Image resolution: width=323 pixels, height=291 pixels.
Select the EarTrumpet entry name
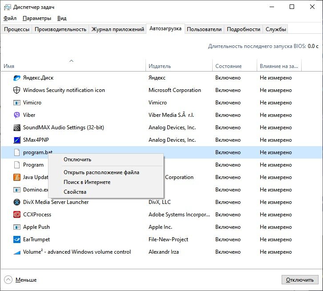click(36, 239)
